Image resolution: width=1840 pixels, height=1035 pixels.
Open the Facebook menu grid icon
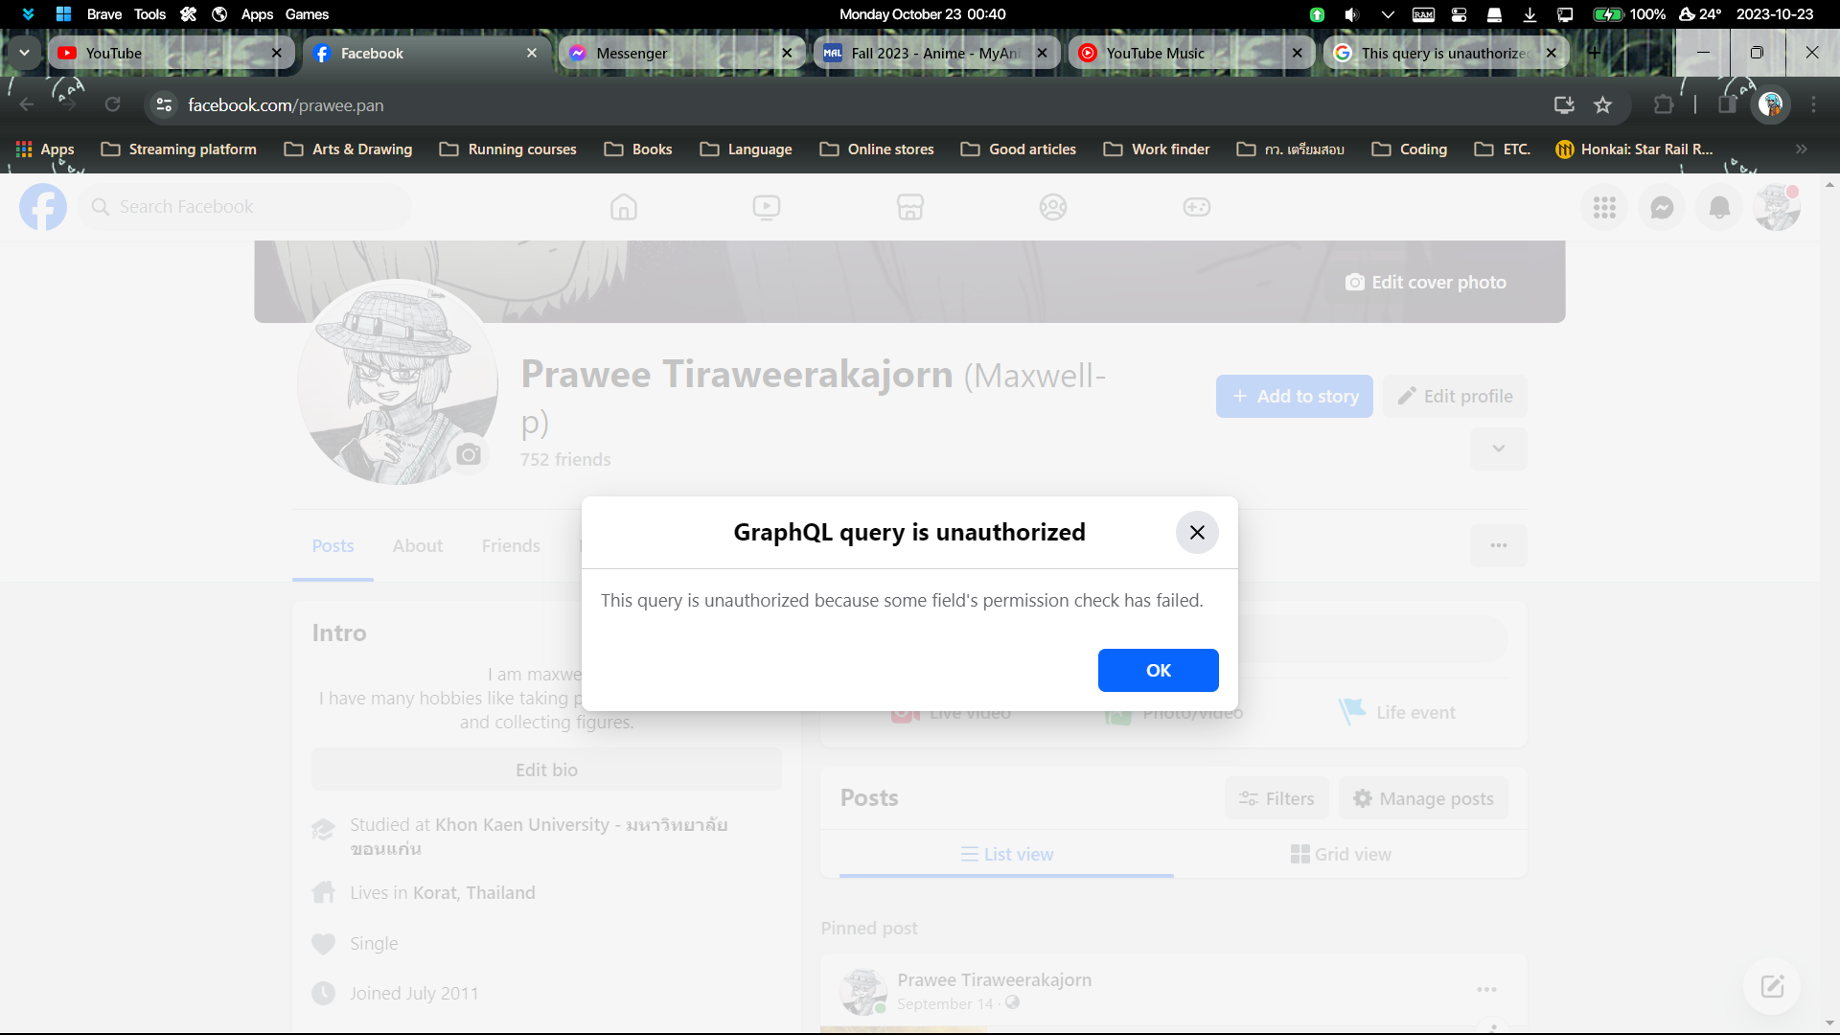pyautogui.click(x=1604, y=207)
